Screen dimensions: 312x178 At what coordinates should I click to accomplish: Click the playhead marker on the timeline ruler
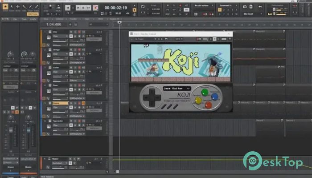tap(119, 22)
